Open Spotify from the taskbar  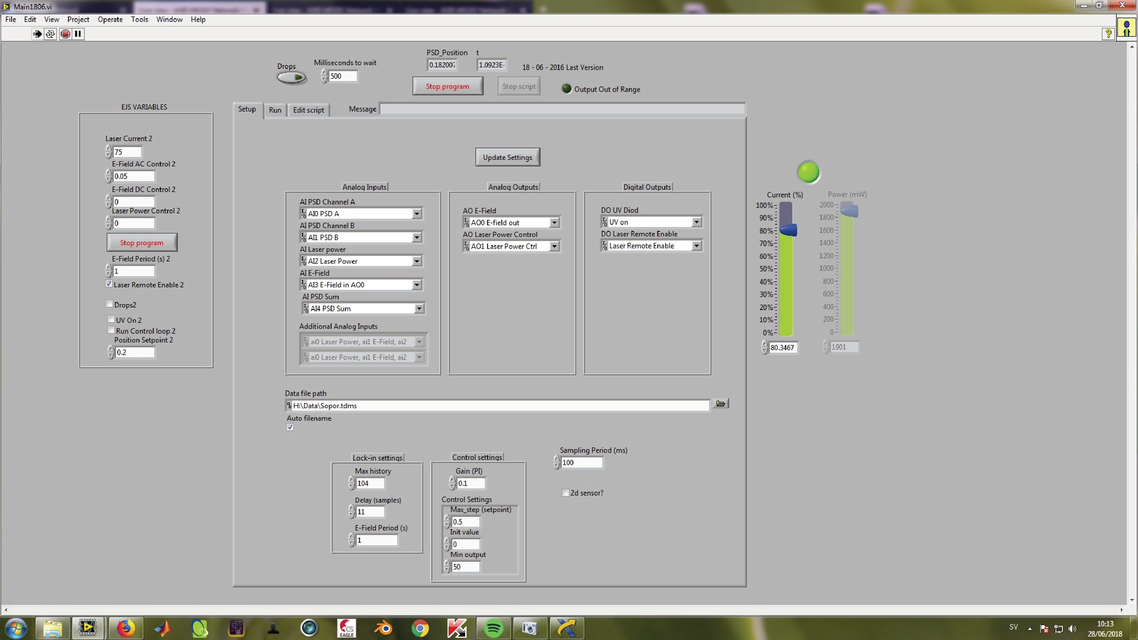(x=493, y=628)
